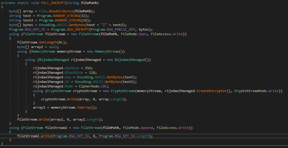Click the 'Key' property of rijndaelManaged
This screenshot has height=148, width=288.
[x=68, y=77]
